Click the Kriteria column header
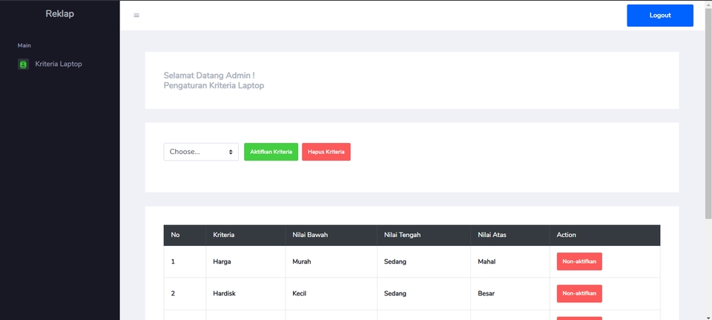 click(x=245, y=236)
